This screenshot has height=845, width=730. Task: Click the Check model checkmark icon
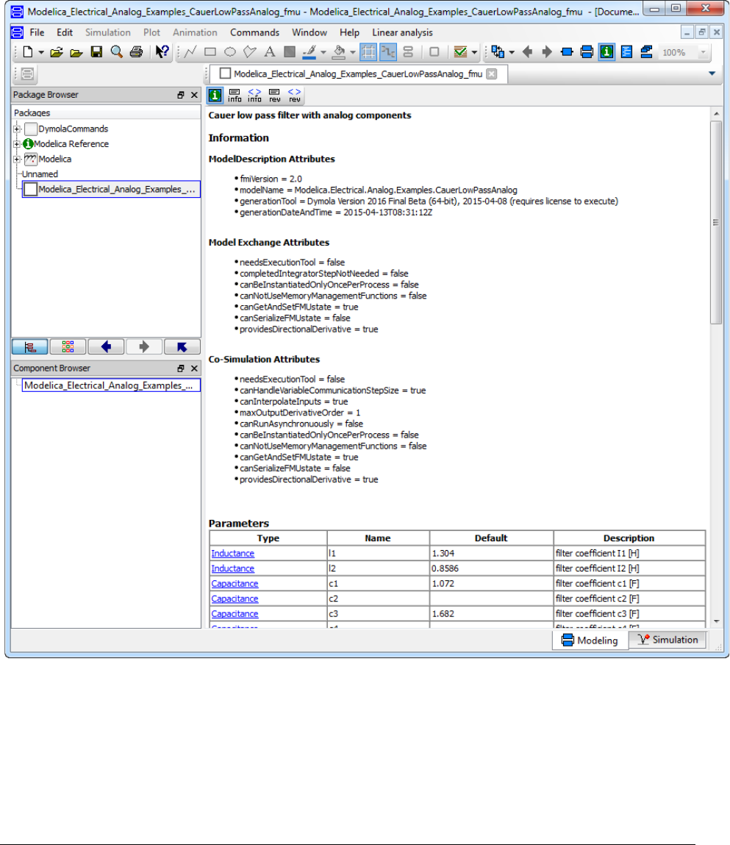(461, 52)
